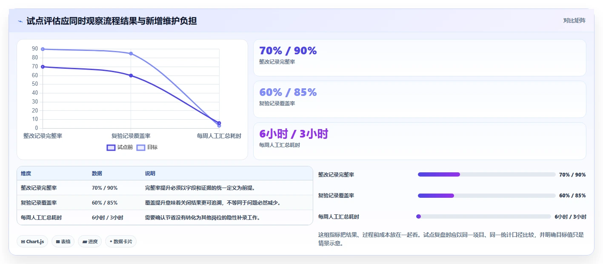Click the 每周人工汇总耗时 progress bar
The width and height of the screenshot is (603, 264).
coord(483,216)
